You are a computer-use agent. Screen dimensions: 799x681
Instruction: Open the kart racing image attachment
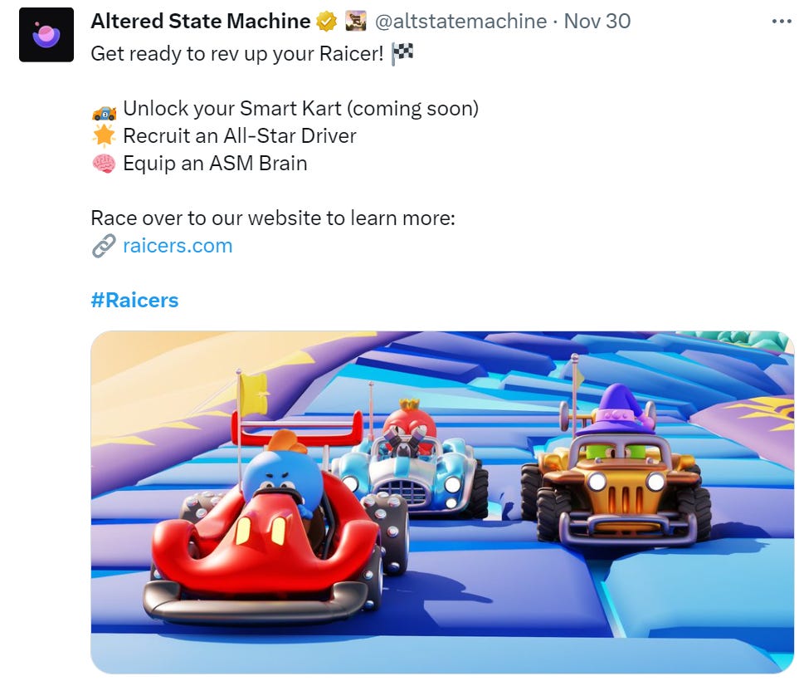[442, 502]
